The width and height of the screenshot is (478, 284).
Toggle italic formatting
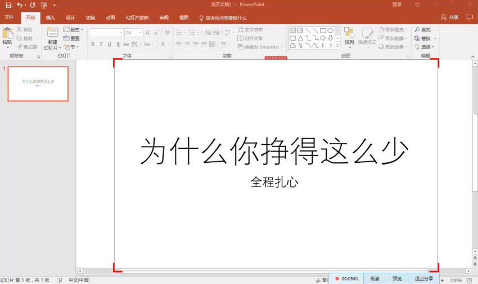[x=101, y=45]
